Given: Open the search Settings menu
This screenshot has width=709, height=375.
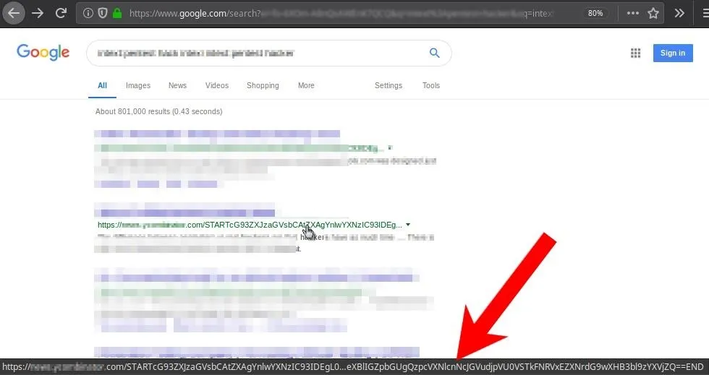Looking at the screenshot, I should coord(389,85).
